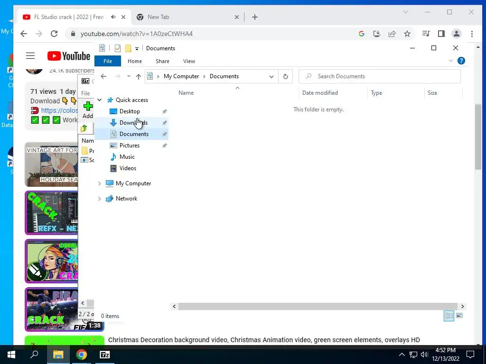The height and width of the screenshot is (364, 486).
Task: Expand the Explorer ribbon chevron
Action: (451, 61)
